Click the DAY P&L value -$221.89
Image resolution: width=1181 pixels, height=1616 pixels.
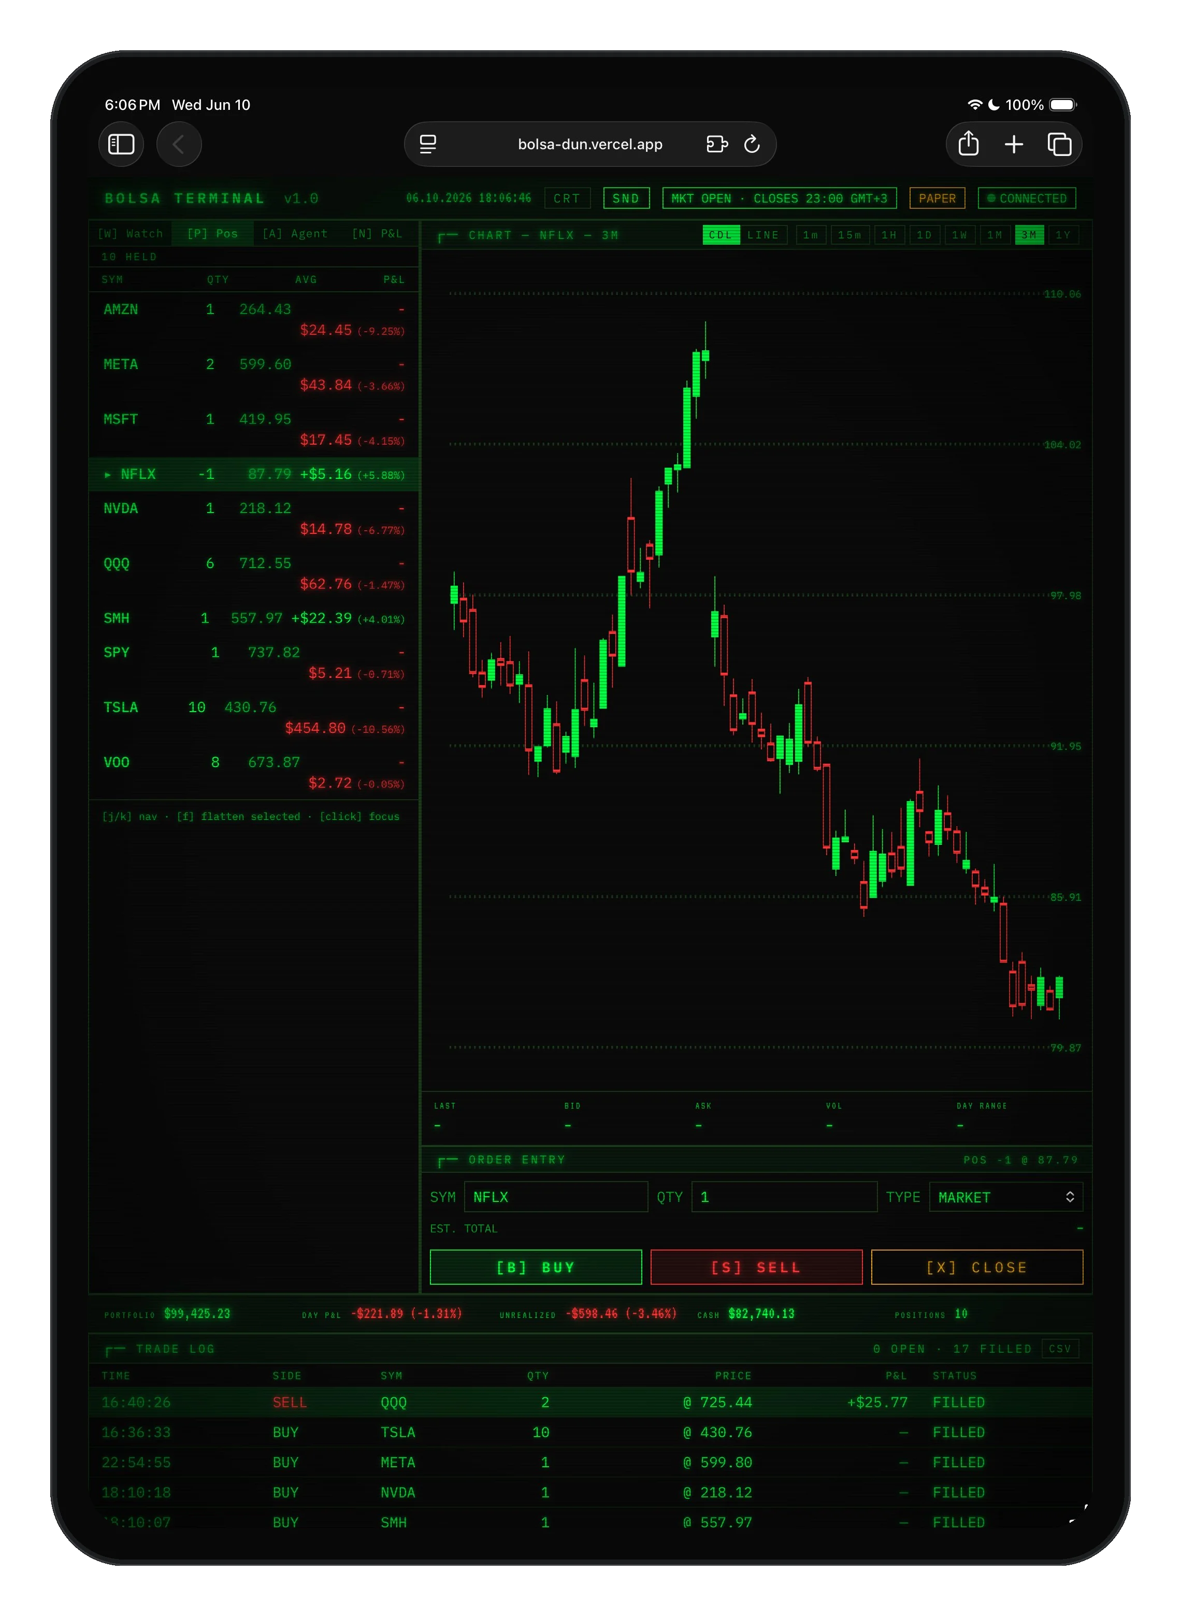(406, 1313)
